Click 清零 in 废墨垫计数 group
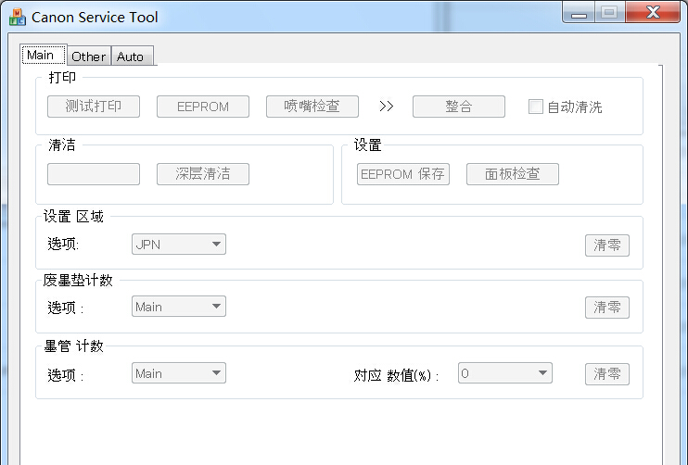The image size is (688, 465). (606, 308)
